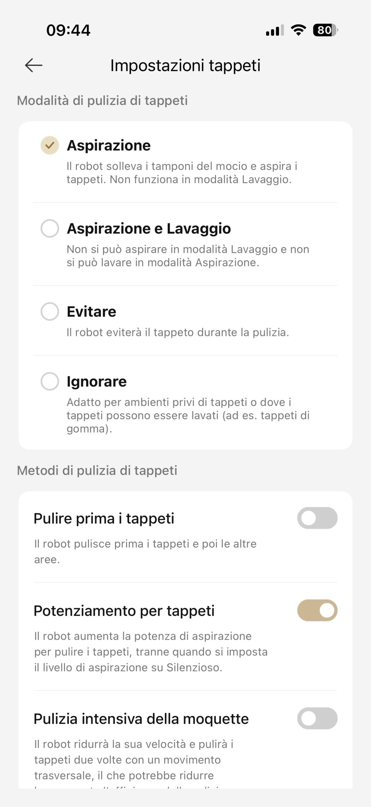Choose the Evitare radio button

point(50,311)
